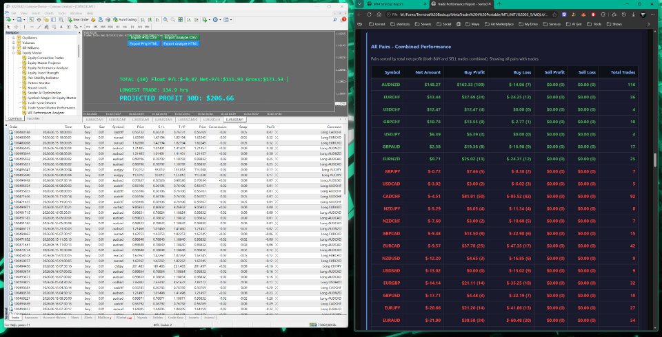The image size is (662, 337).
Task: Open the red notification badge in MetaTrader
Action: (343, 19)
